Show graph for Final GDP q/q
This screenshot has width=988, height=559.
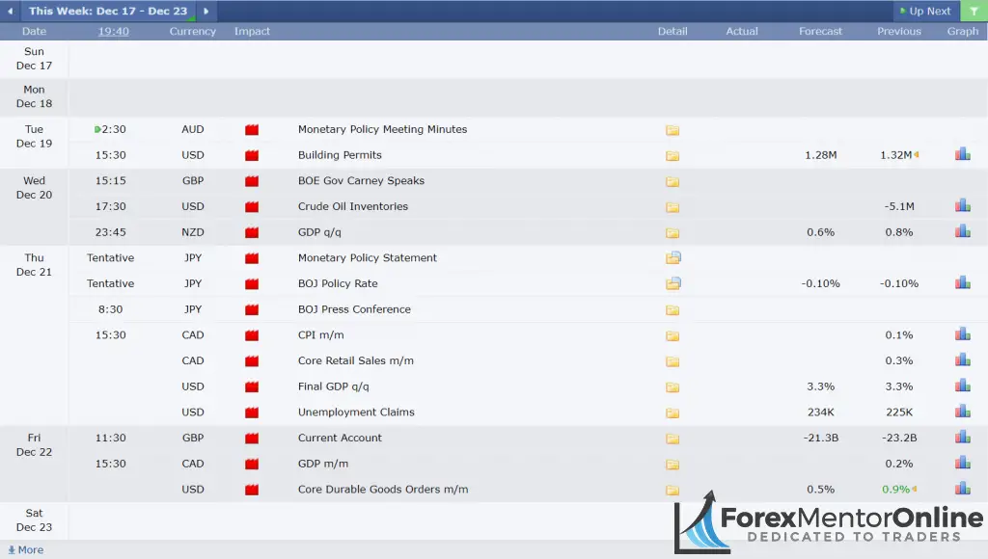[x=962, y=386]
